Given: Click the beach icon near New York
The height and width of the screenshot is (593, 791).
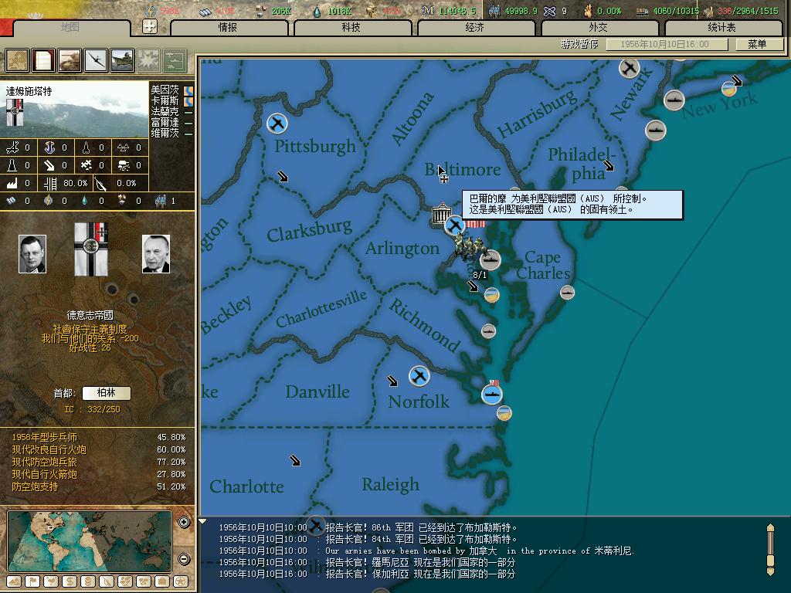Looking at the screenshot, I should (x=728, y=89).
